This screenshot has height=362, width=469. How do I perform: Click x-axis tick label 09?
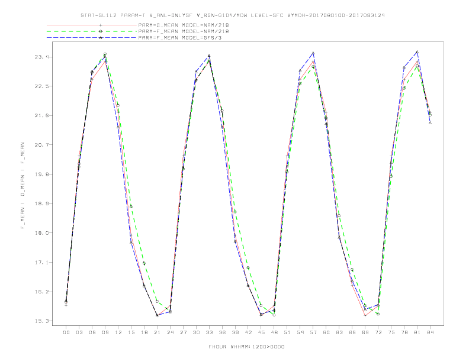tap(105, 332)
